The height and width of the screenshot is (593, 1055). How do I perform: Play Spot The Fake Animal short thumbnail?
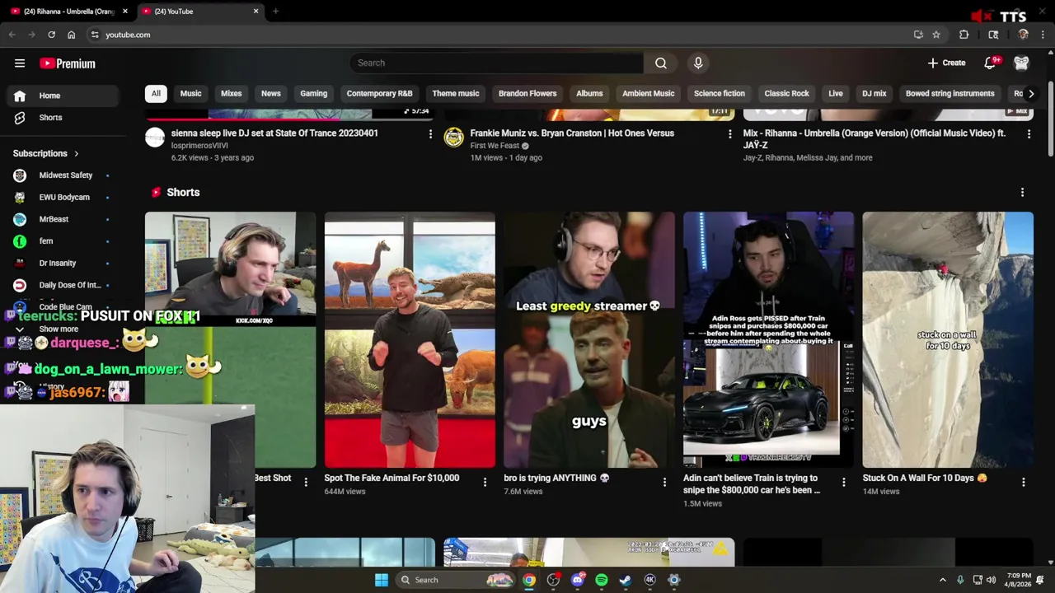[x=410, y=339]
